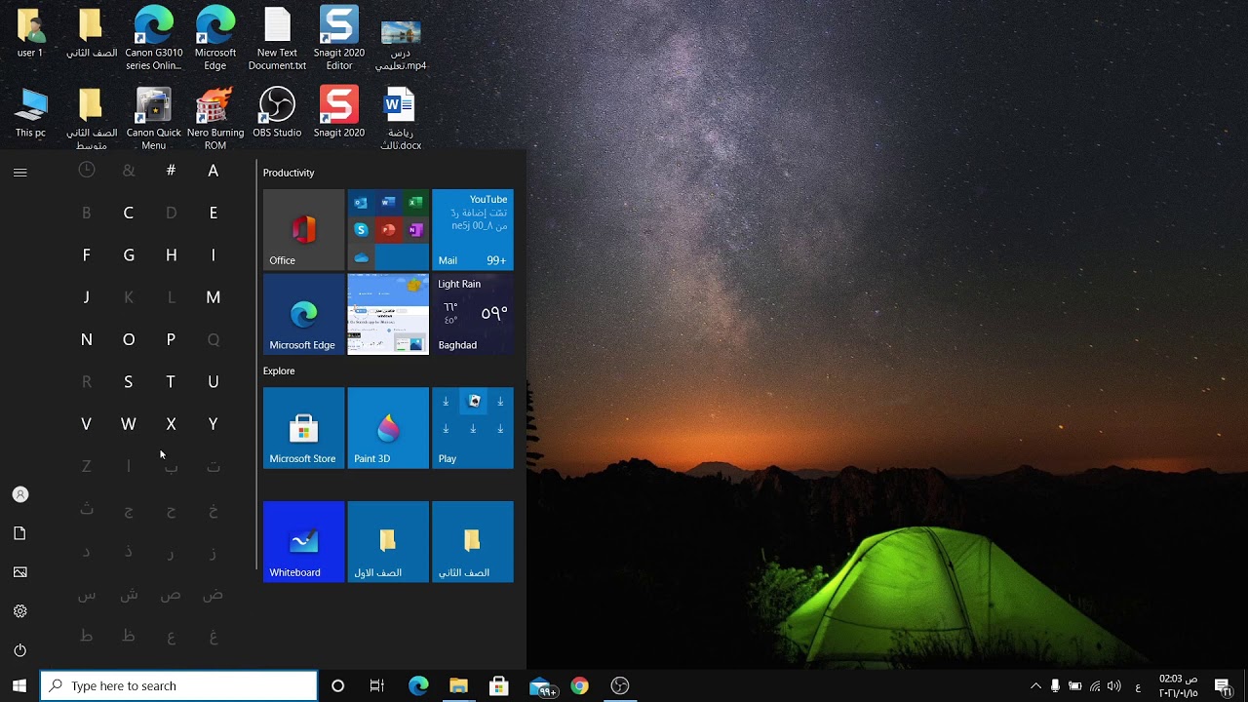
Task: Open Google Chrome from the taskbar
Action: (579, 686)
